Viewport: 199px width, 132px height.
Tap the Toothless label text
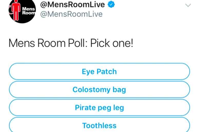coord(99,126)
